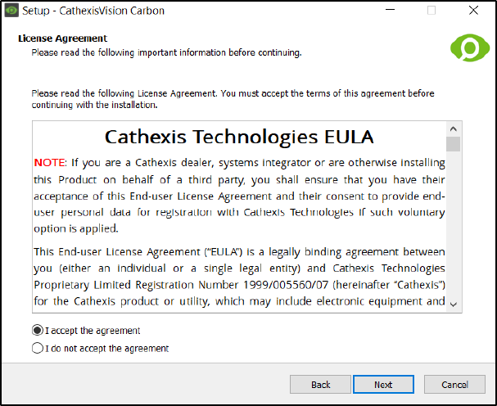Click the CathexisVision setup icon in title bar
497x406 pixels.
tap(11, 11)
